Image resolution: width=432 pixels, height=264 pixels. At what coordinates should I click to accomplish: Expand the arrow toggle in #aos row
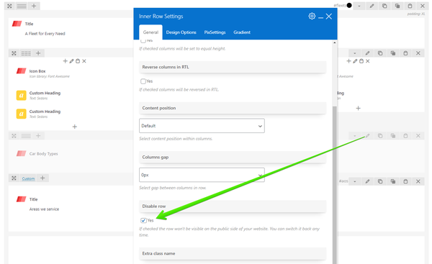tap(354, 181)
